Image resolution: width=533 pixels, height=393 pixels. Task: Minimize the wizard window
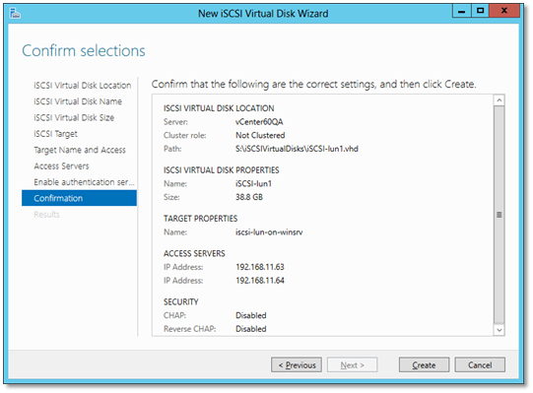(462, 11)
